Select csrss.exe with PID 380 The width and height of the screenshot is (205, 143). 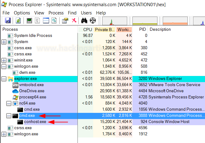pyautogui.click(x=103, y=48)
